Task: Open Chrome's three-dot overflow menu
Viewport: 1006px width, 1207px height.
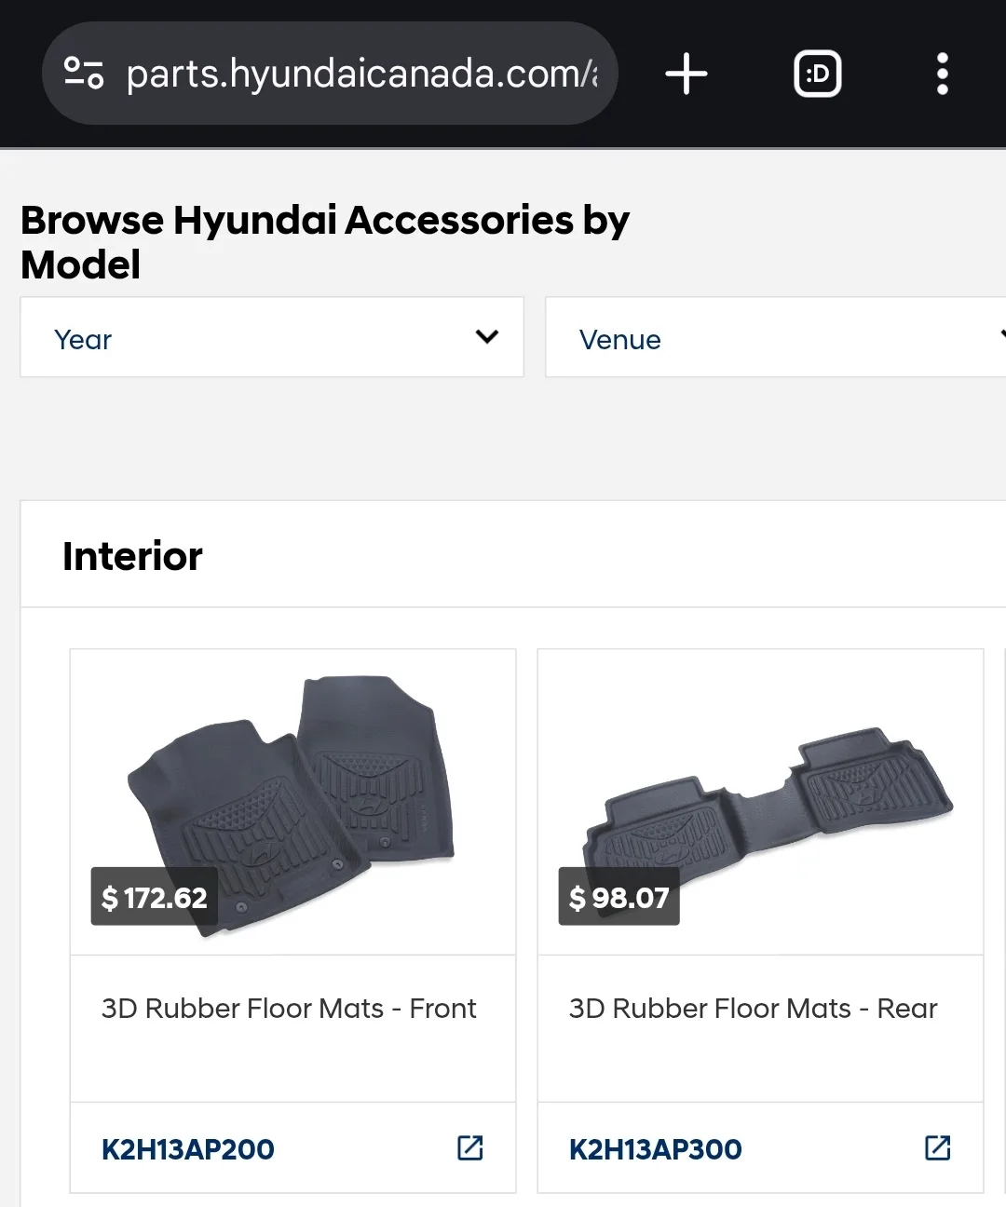Action: click(943, 74)
